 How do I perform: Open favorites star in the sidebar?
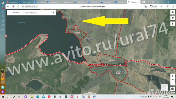[3, 16]
